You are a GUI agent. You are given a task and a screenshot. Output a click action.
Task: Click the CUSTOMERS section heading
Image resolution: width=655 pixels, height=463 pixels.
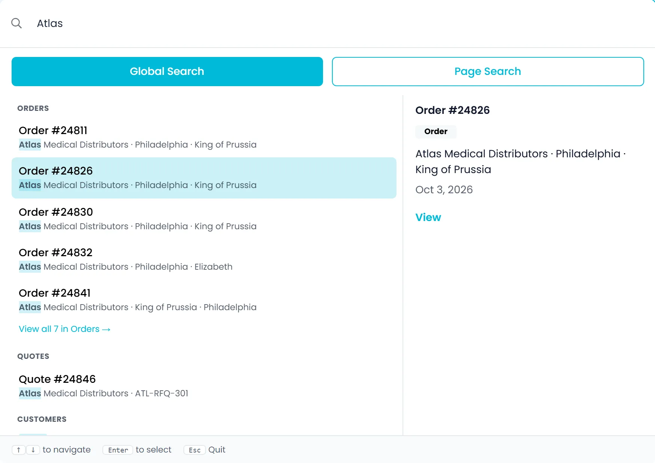tap(42, 419)
